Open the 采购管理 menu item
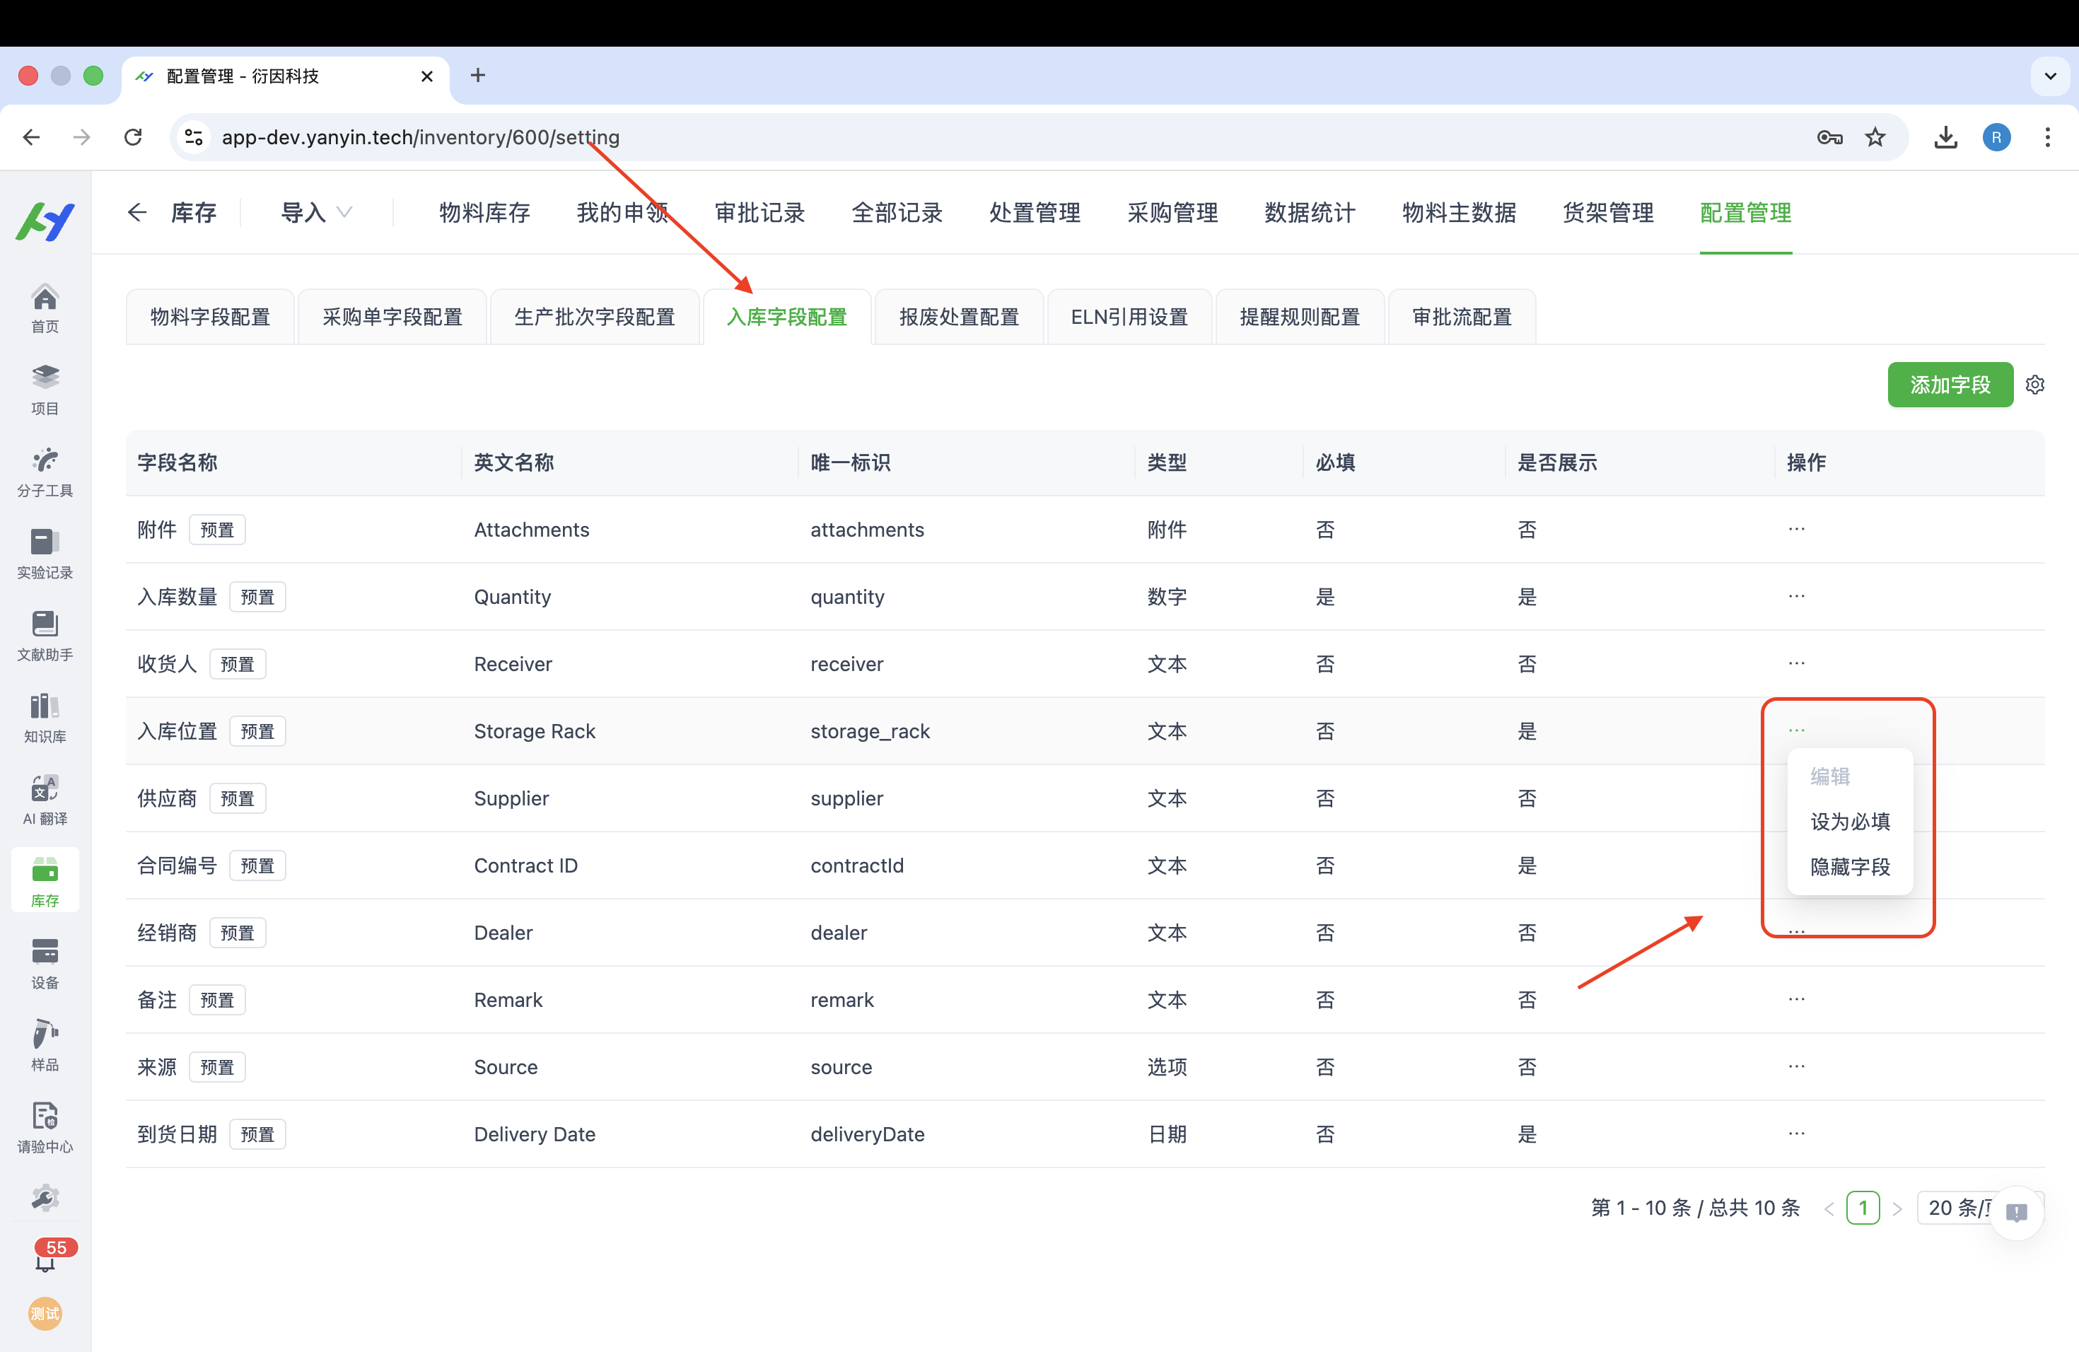The width and height of the screenshot is (2079, 1352). 1172,212
